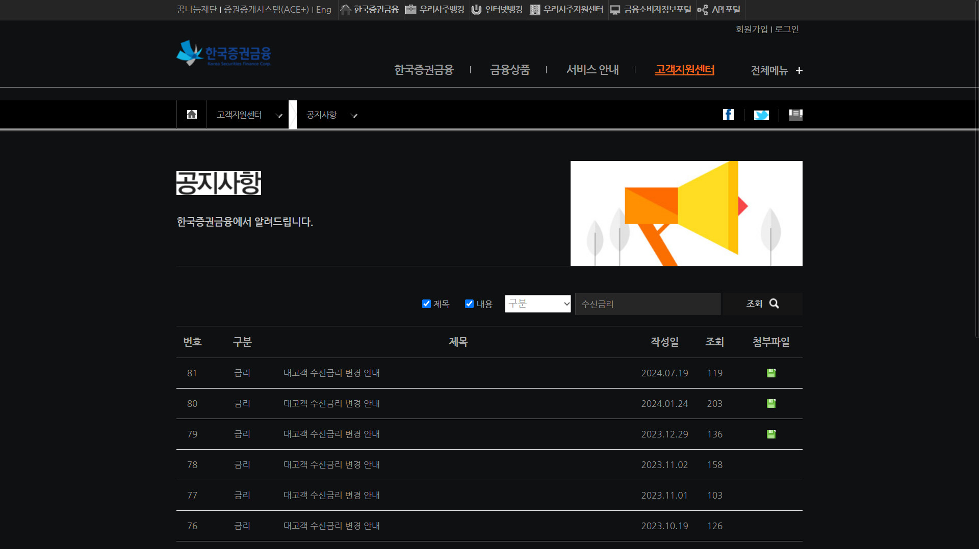Click the 번호 column header
The width and height of the screenshot is (979, 549).
(x=192, y=342)
